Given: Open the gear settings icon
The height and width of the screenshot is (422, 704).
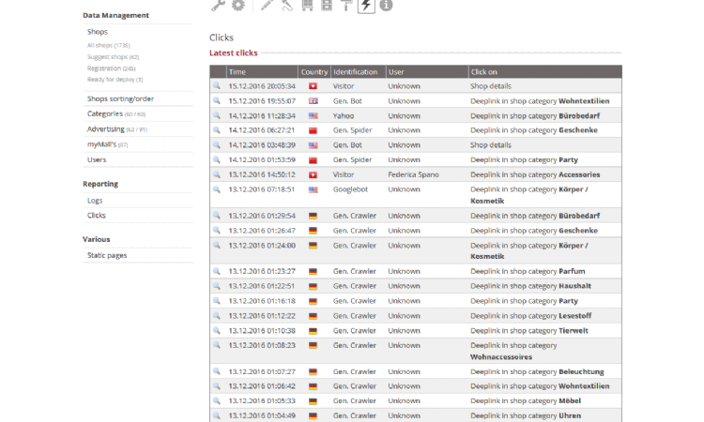Looking at the screenshot, I should 237,6.
